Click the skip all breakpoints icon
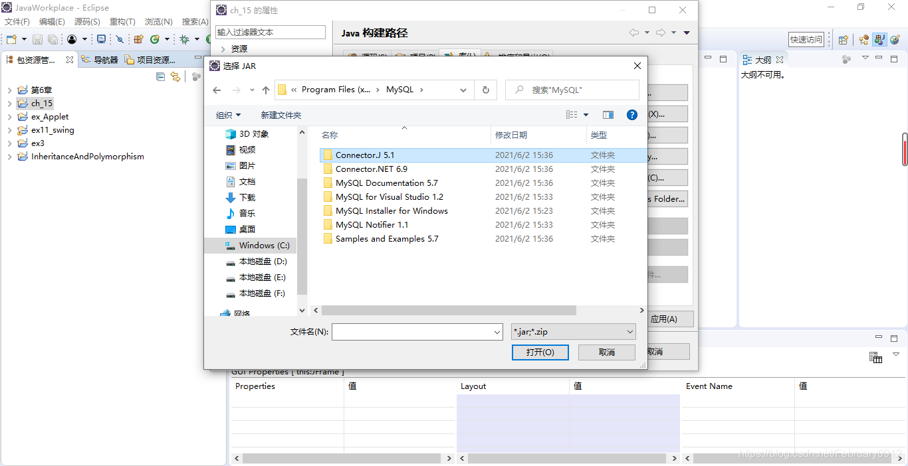This screenshot has width=908, height=466. (120, 40)
